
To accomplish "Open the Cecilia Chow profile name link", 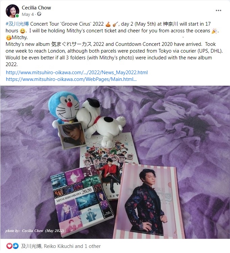I will pos(36,7).
